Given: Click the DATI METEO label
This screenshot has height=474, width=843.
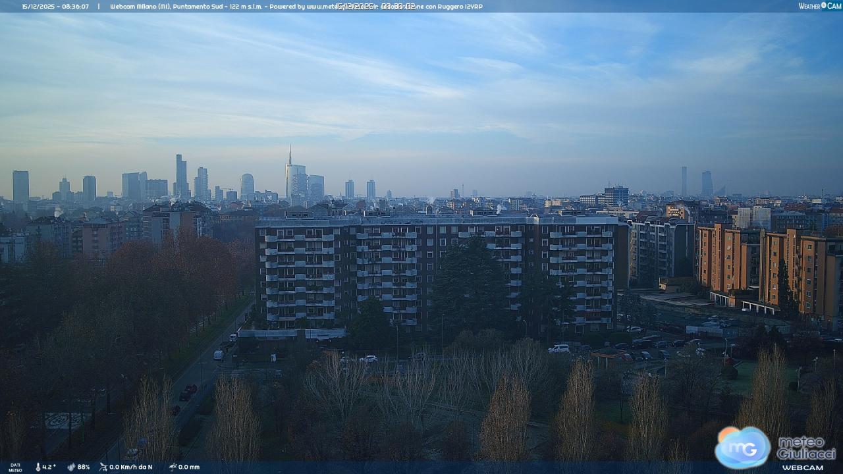Looking at the screenshot, I should click(x=14, y=467).
